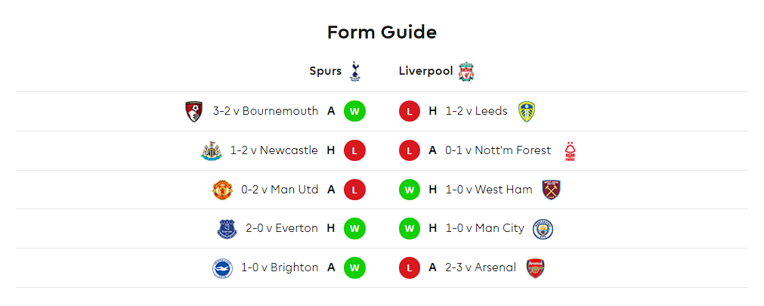764x306 pixels.
Task: Click the green W badge for Bournemouth match
Action: 354,112
